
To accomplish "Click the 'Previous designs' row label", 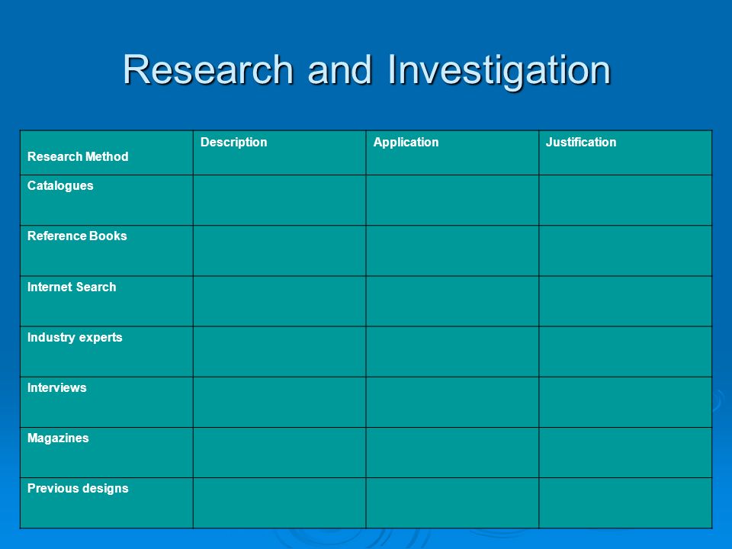I will coord(78,488).
